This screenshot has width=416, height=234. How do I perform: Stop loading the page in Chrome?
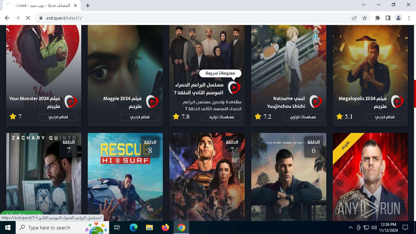coord(28,18)
